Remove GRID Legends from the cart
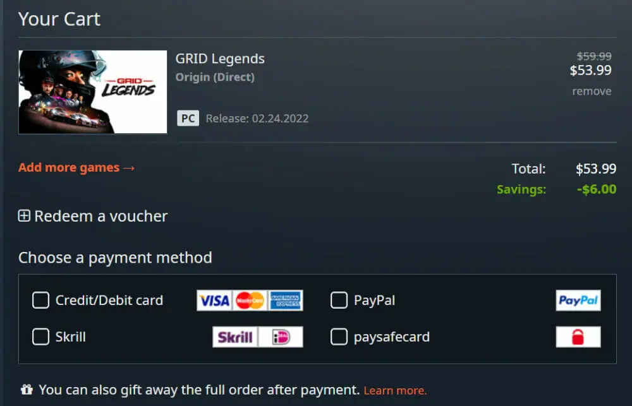The width and height of the screenshot is (632, 406). pos(592,92)
